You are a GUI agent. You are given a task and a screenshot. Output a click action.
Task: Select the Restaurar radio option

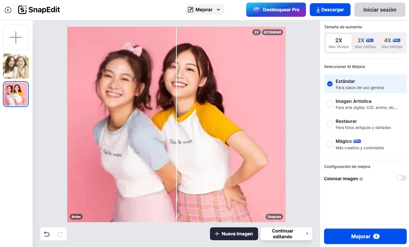pyautogui.click(x=330, y=124)
